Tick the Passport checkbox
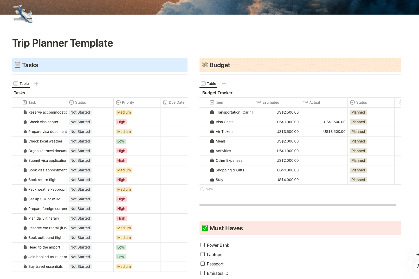This screenshot has width=419, height=279. (x=203, y=264)
